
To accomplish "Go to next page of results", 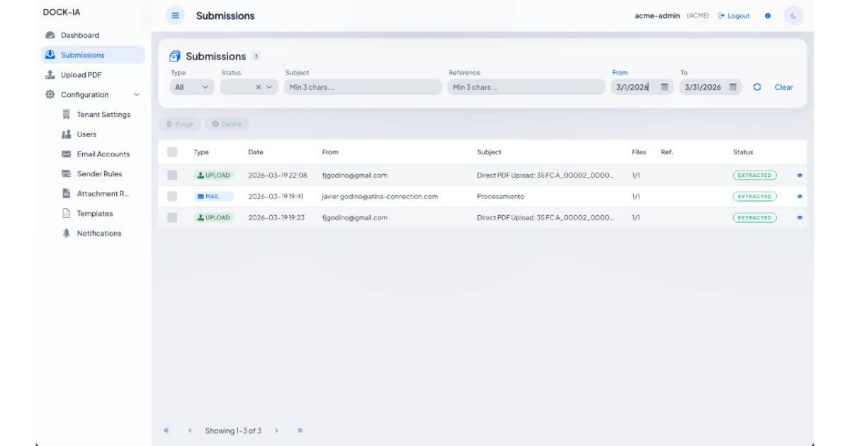I will pos(276,430).
